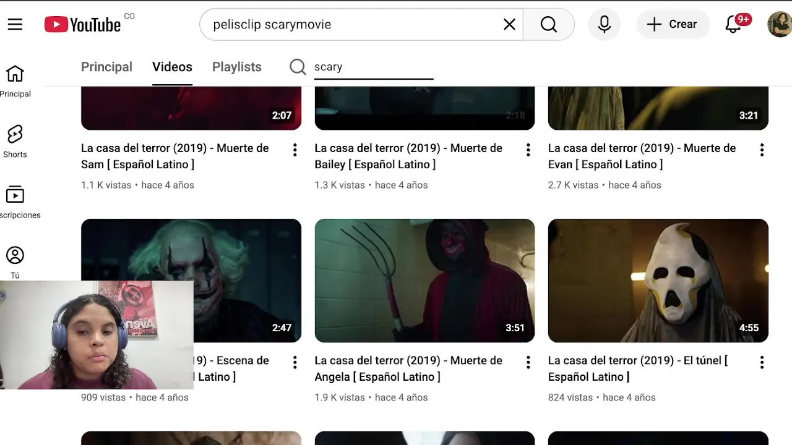Switch to the Principal channel tab

106,67
